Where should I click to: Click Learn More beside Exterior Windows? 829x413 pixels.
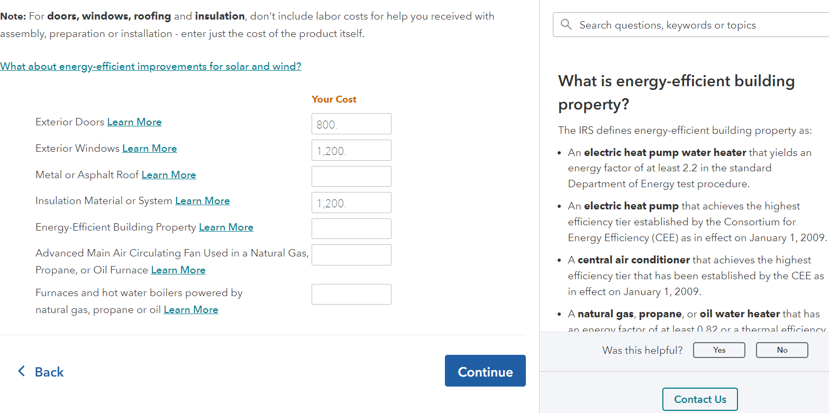coord(150,148)
